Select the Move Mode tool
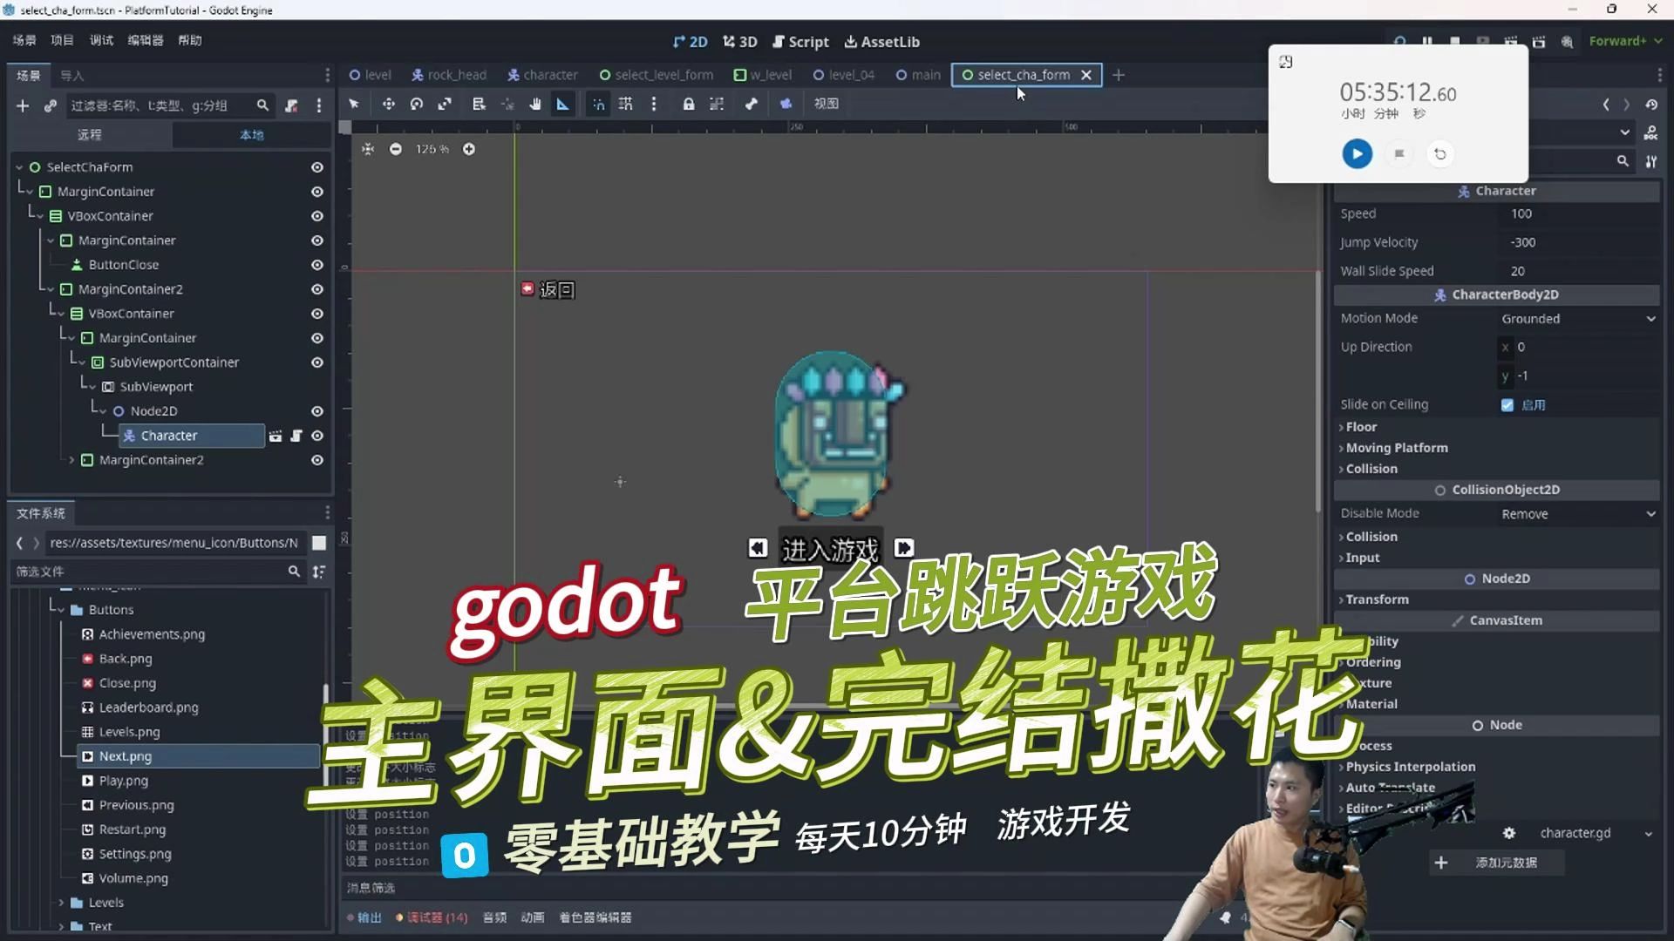This screenshot has width=1674, height=941. (x=389, y=104)
